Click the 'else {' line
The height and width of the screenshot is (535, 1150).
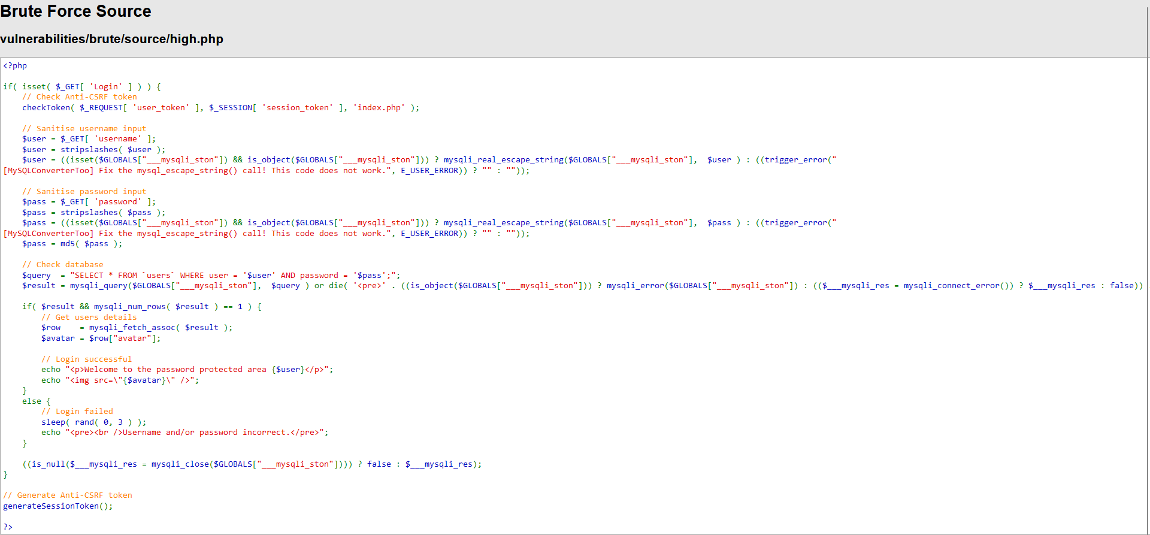[x=37, y=401]
